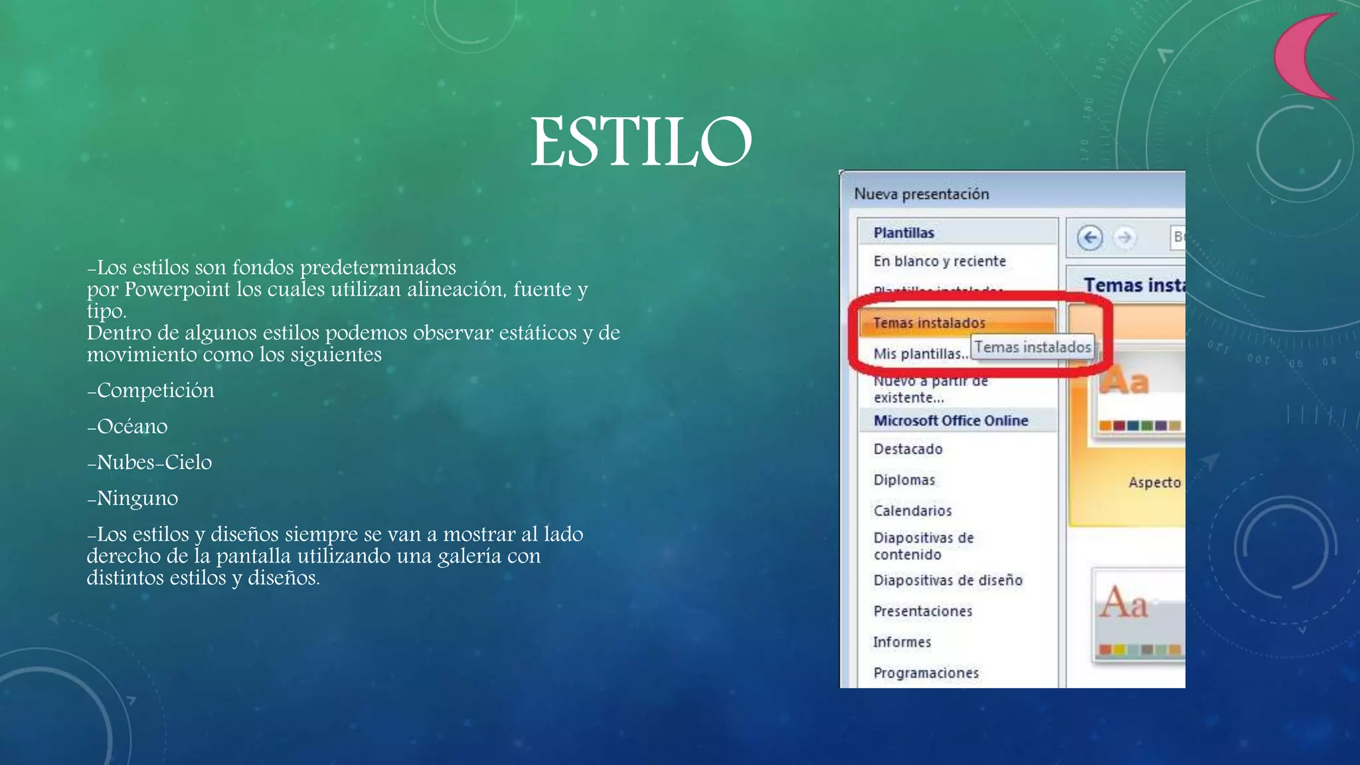Select Diapositivas de diseño category
Viewport: 1360px width, 765px height.
pyautogui.click(x=948, y=580)
